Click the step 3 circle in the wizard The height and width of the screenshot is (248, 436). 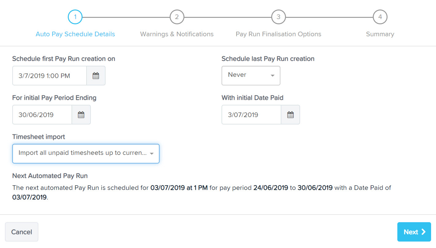point(278,17)
